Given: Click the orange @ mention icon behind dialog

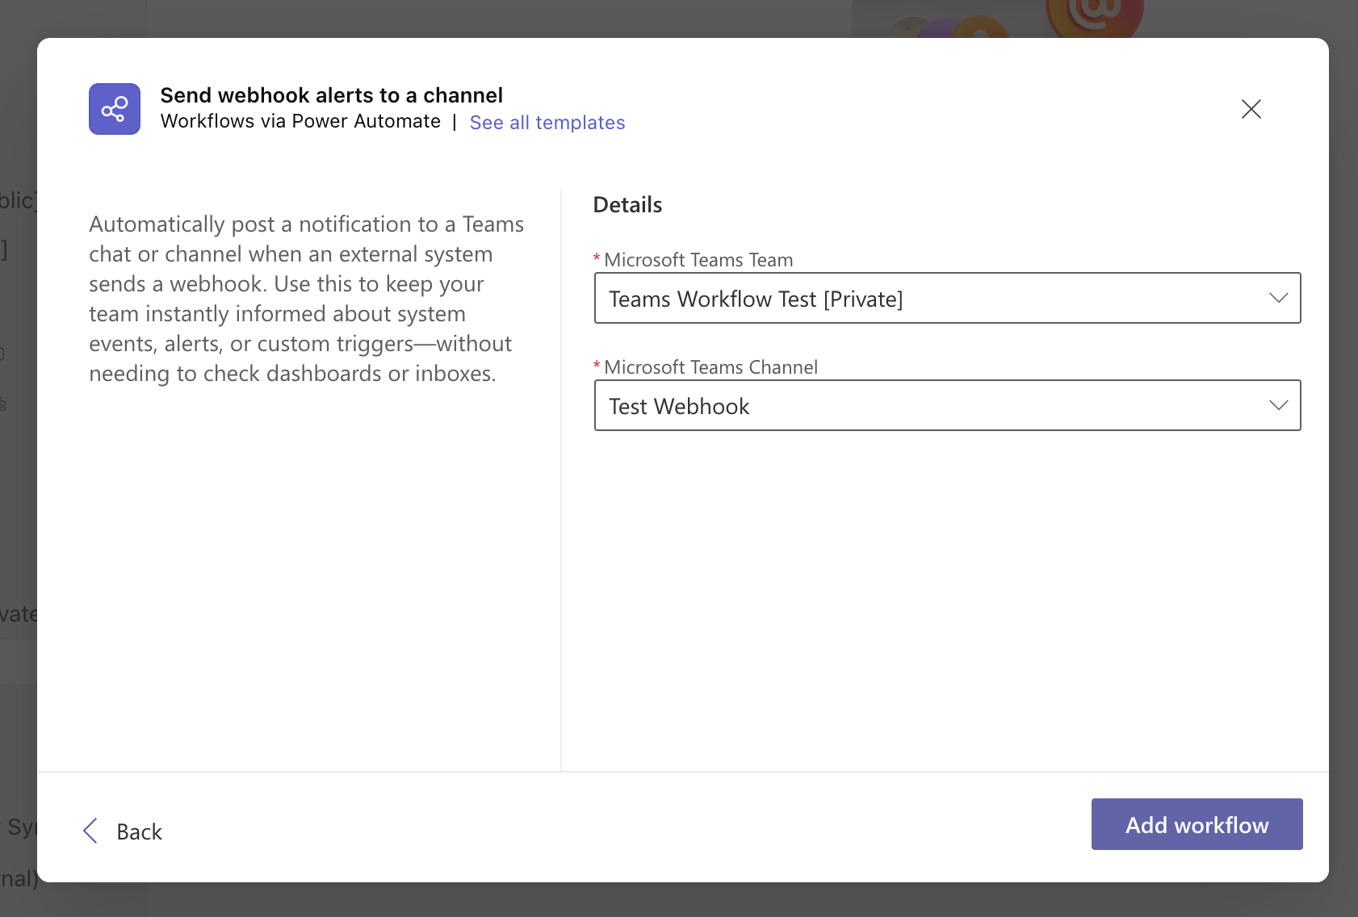Looking at the screenshot, I should pyautogui.click(x=1094, y=16).
